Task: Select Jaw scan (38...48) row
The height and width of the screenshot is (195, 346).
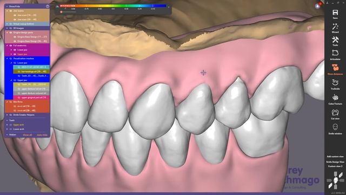Action: tap(27, 19)
